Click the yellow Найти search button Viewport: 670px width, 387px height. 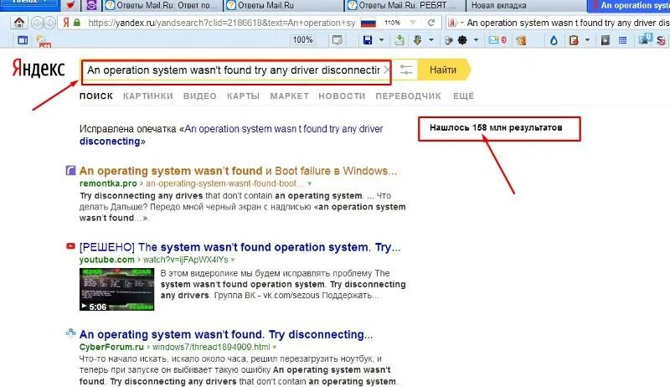[443, 70]
